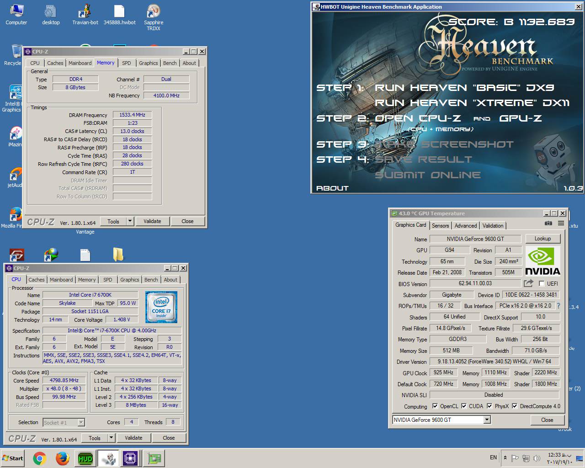Select the text document desktop icon
Viewport: 585px width, 468px height.
click(85, 255)
